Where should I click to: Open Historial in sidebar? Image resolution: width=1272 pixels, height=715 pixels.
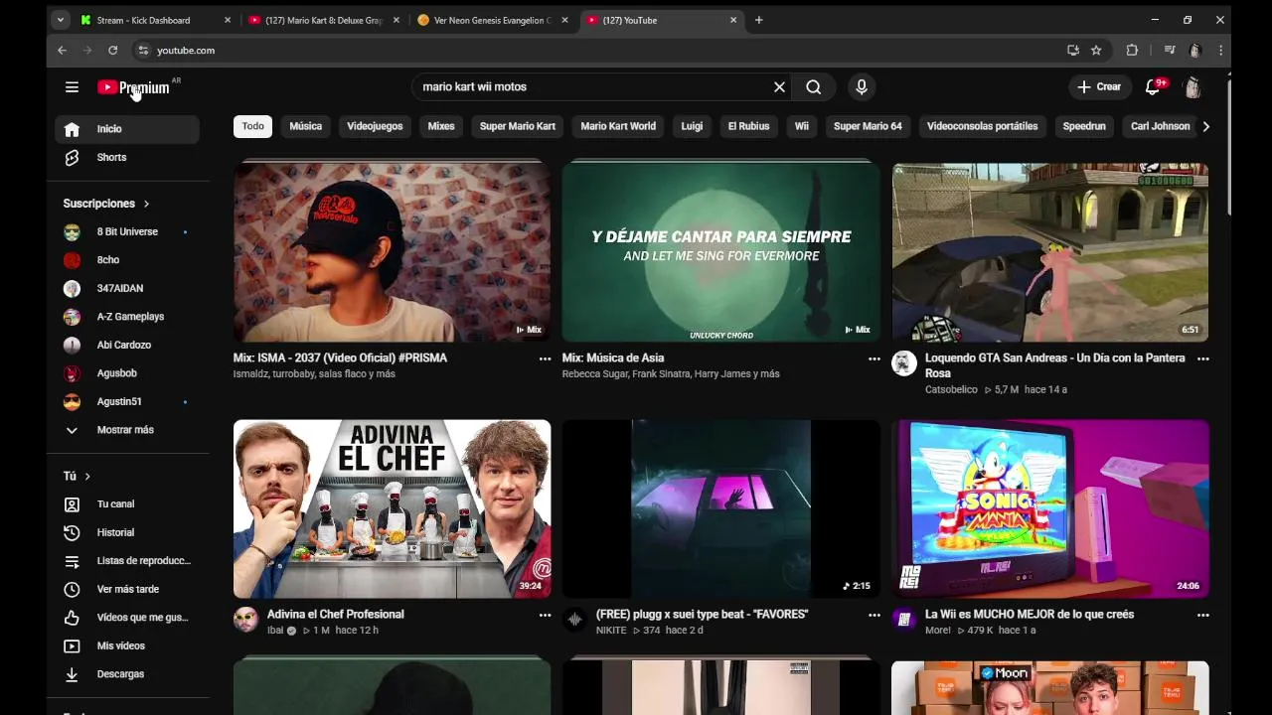tap(127, 533)
